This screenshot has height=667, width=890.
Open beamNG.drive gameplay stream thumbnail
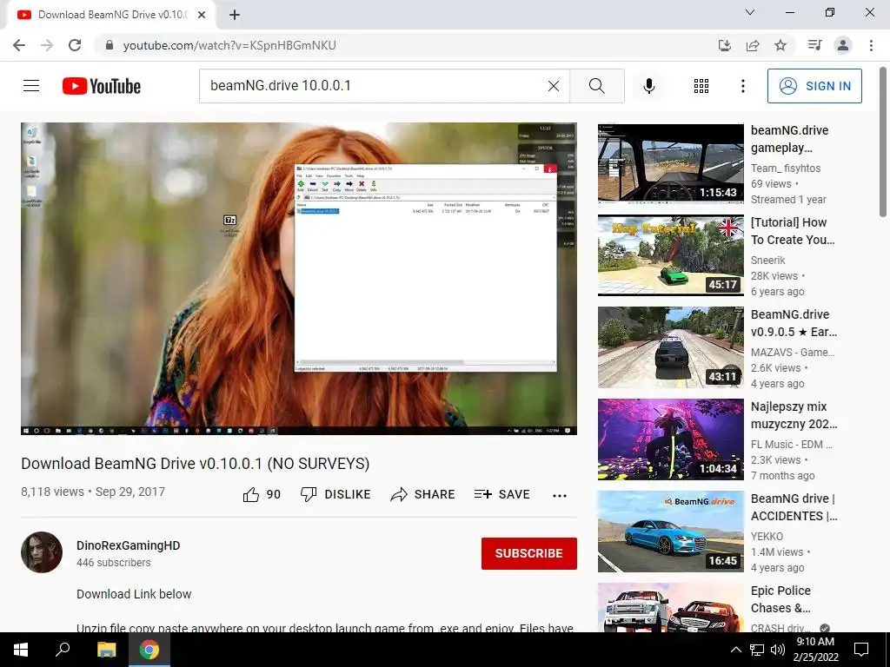[x=671, y=163]
